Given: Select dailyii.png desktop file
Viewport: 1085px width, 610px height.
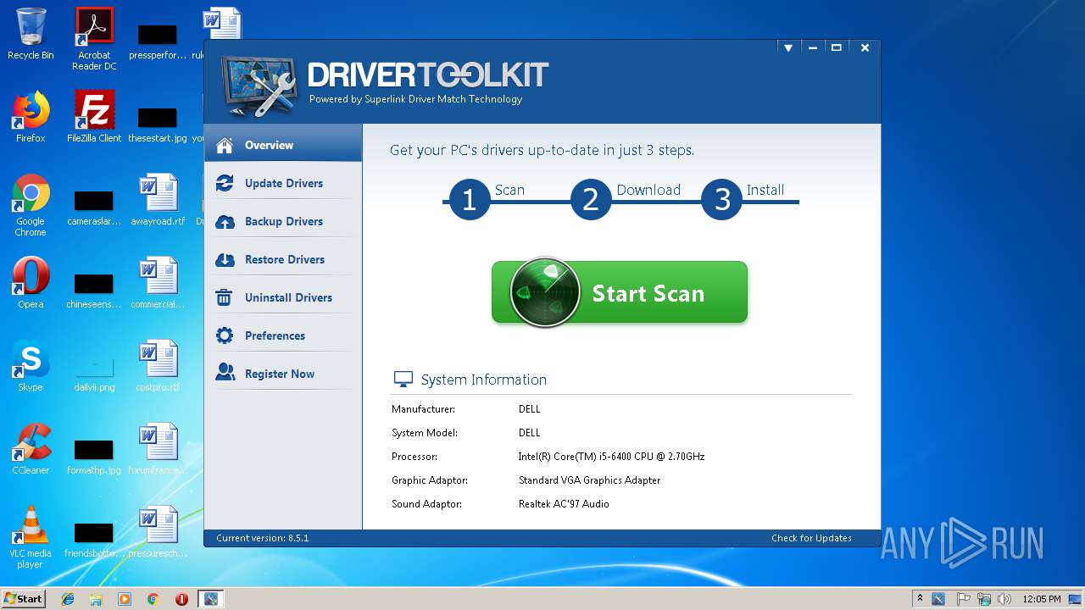Looking at the screenshot, I should [x=94, y=371].
